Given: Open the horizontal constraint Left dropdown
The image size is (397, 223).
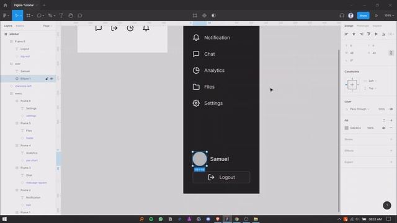Looking at the screenshot, I should coord(372,81).
